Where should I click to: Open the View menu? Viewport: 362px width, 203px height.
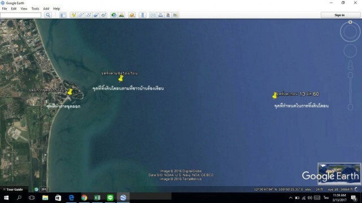point(24,8)
